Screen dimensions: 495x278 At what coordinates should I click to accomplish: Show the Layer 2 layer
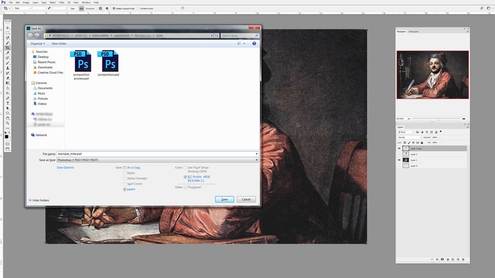399,154
